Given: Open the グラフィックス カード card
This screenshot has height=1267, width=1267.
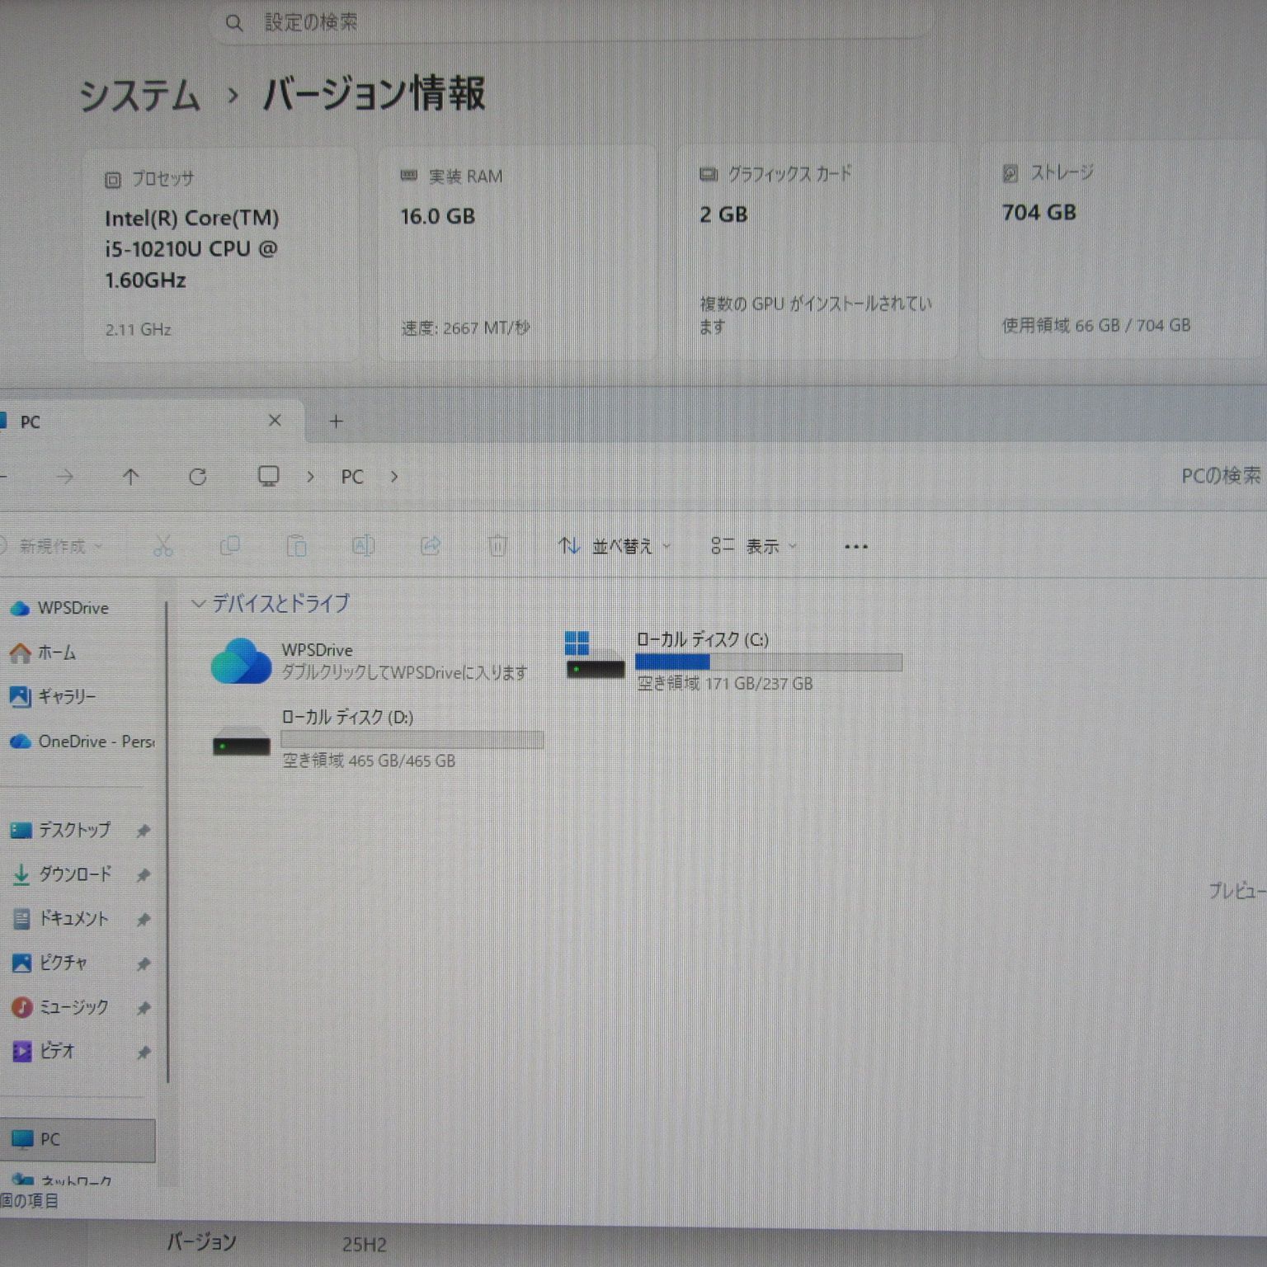Looking at the screenshot, I should point(817,251).
